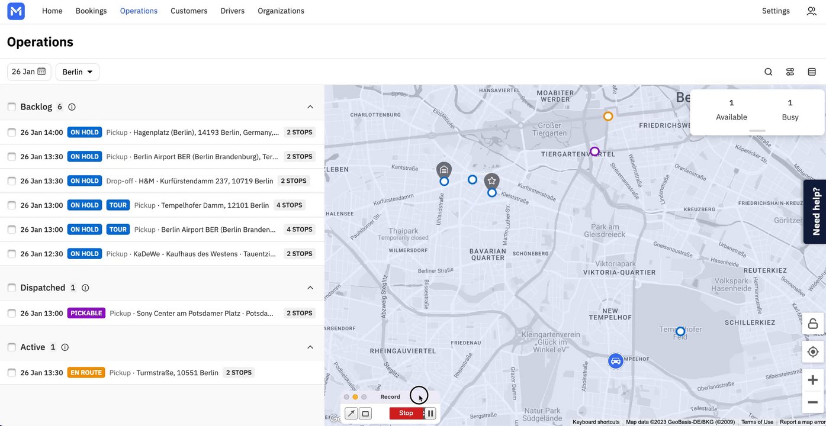This screenshot has width=826, height=426.
Task: Show info icon beside Backlog
Action: click(x=72, y=107)
